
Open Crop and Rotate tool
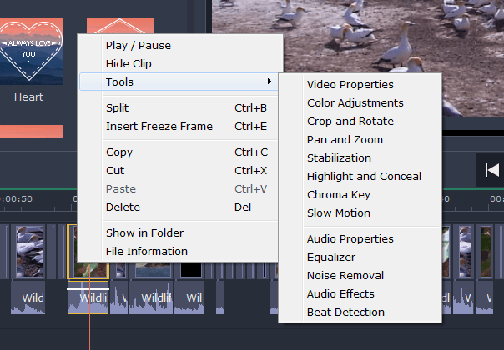pos(350,121)
